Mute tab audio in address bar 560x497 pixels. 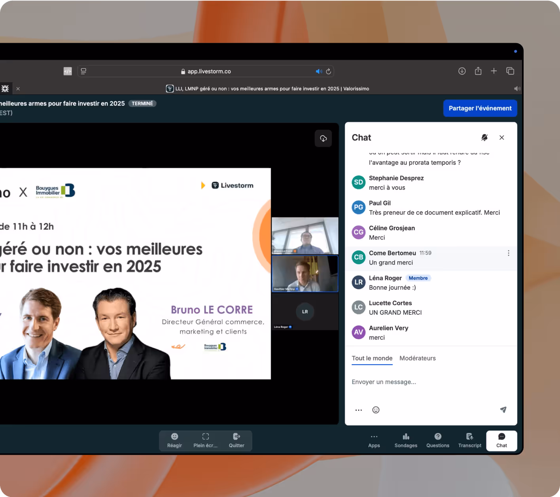(319, 72)
